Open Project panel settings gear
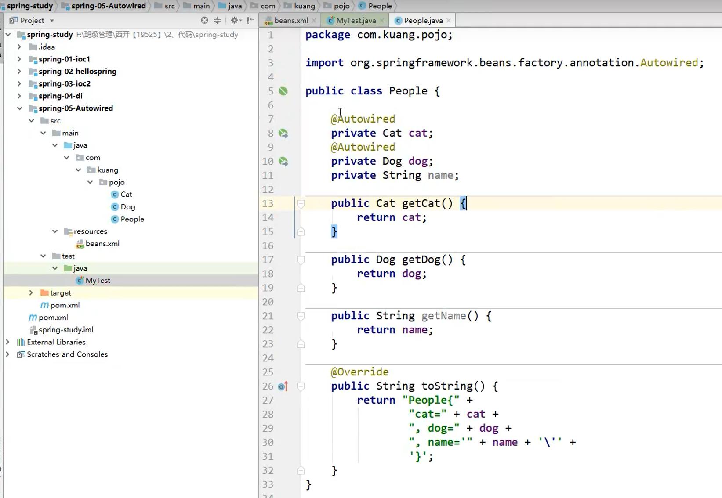The height and width of the screenshot is (498, 722). [x=235, y=20]
